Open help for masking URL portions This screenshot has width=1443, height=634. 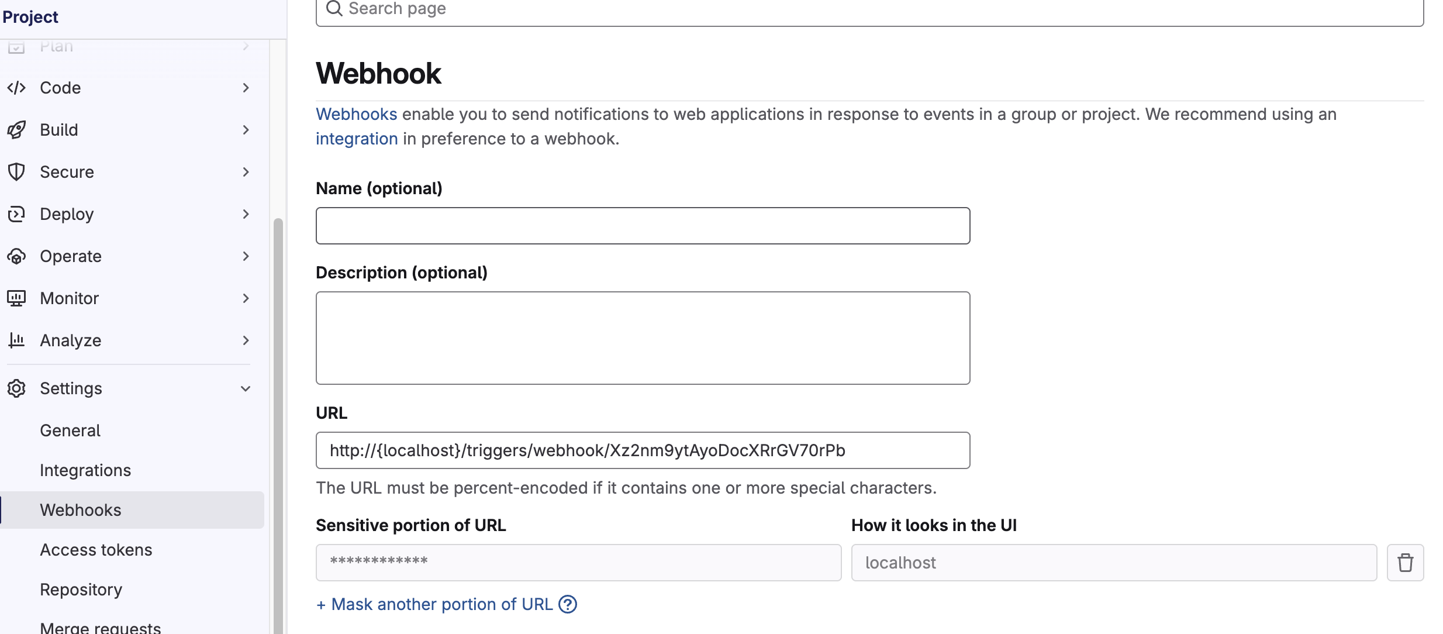(x=567, y=604)
